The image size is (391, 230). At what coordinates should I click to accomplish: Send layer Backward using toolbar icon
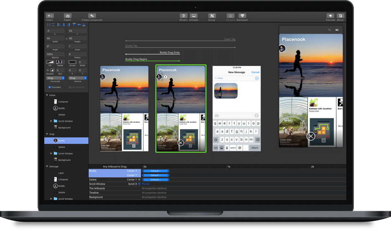pyautogui.click(x=242, y=16)
